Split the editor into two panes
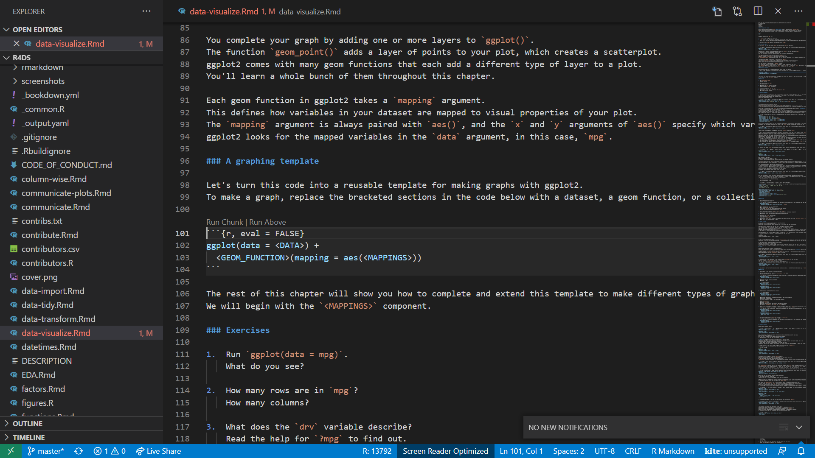 (758, 11)
